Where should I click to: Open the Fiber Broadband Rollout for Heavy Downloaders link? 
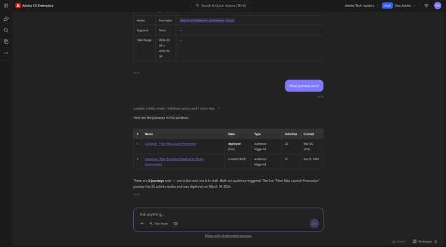coord(174,161)
